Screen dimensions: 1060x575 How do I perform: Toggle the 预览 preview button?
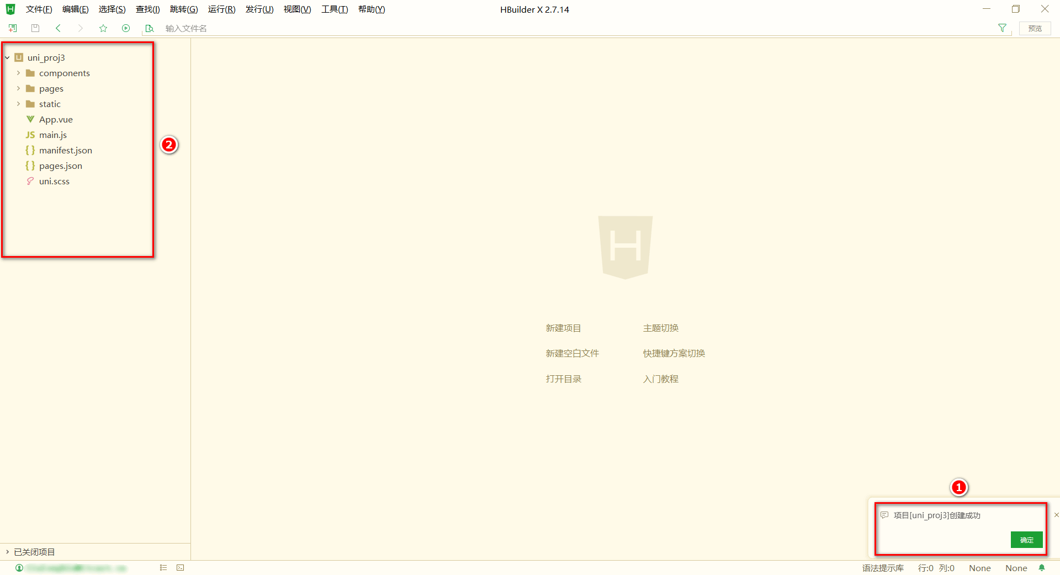click(1035, 28)
